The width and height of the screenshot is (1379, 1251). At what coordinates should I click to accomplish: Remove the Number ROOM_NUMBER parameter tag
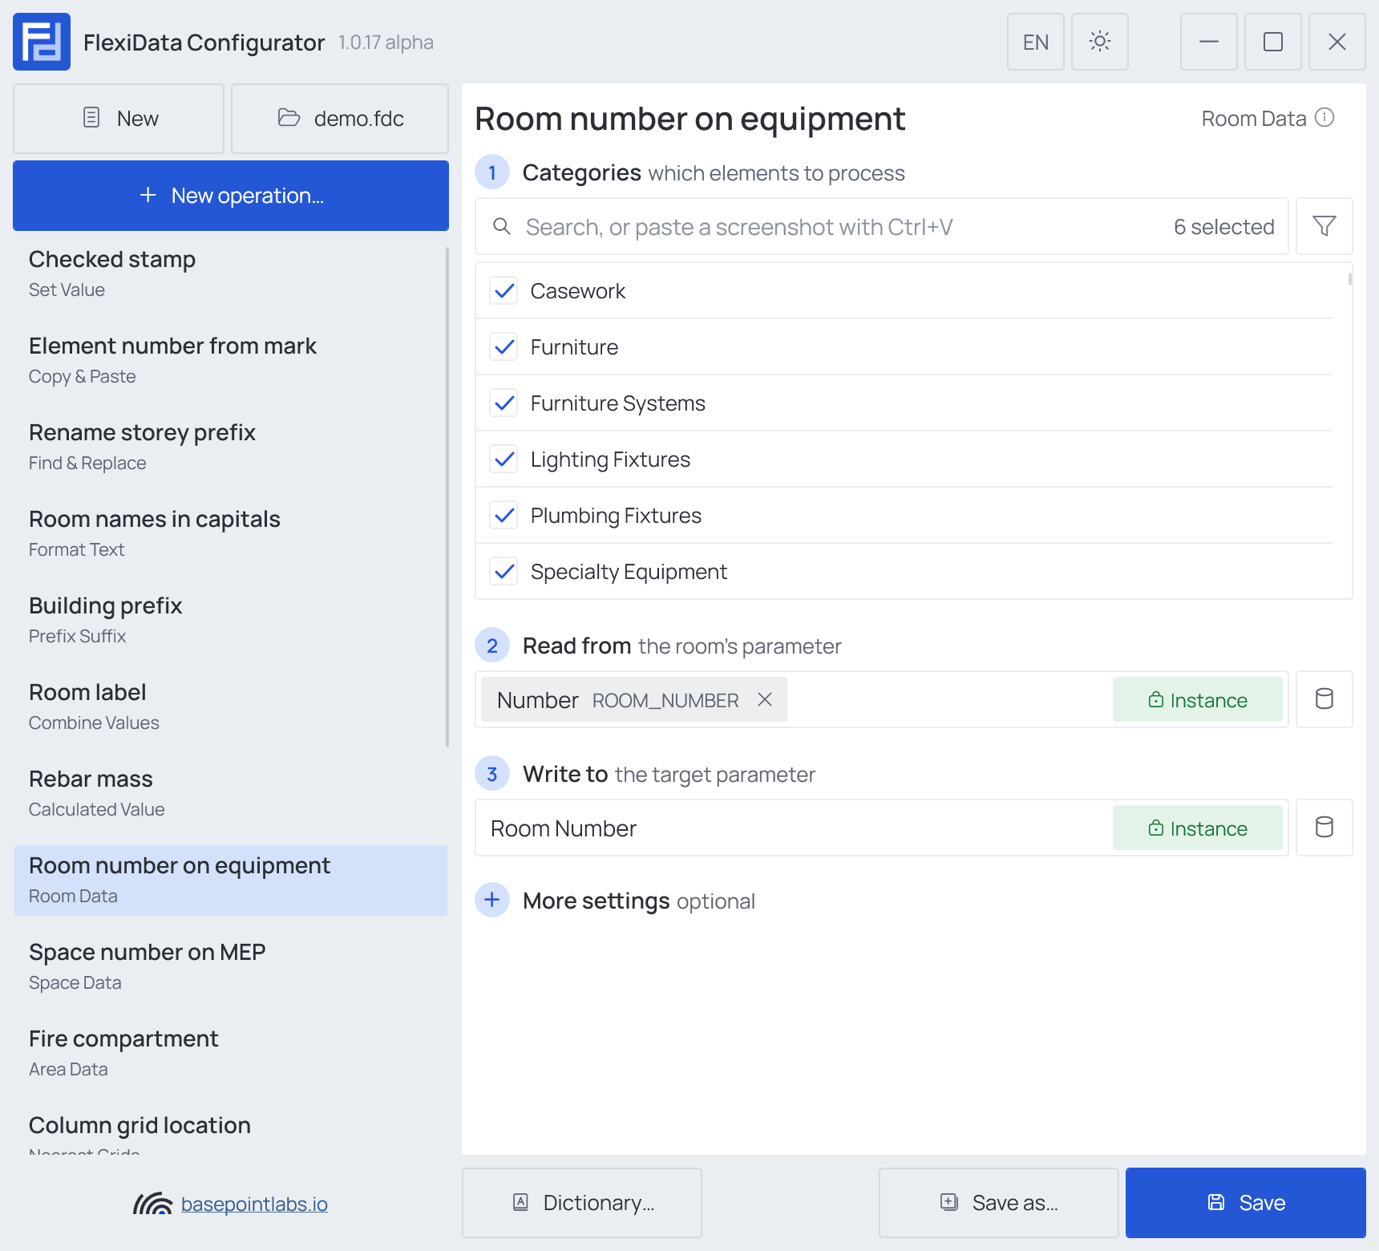click(765, 699)
